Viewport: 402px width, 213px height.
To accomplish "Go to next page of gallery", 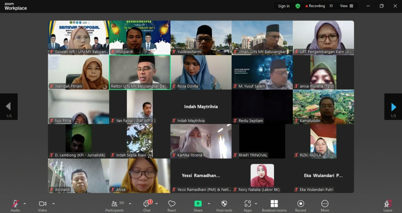I will [393, 106].
